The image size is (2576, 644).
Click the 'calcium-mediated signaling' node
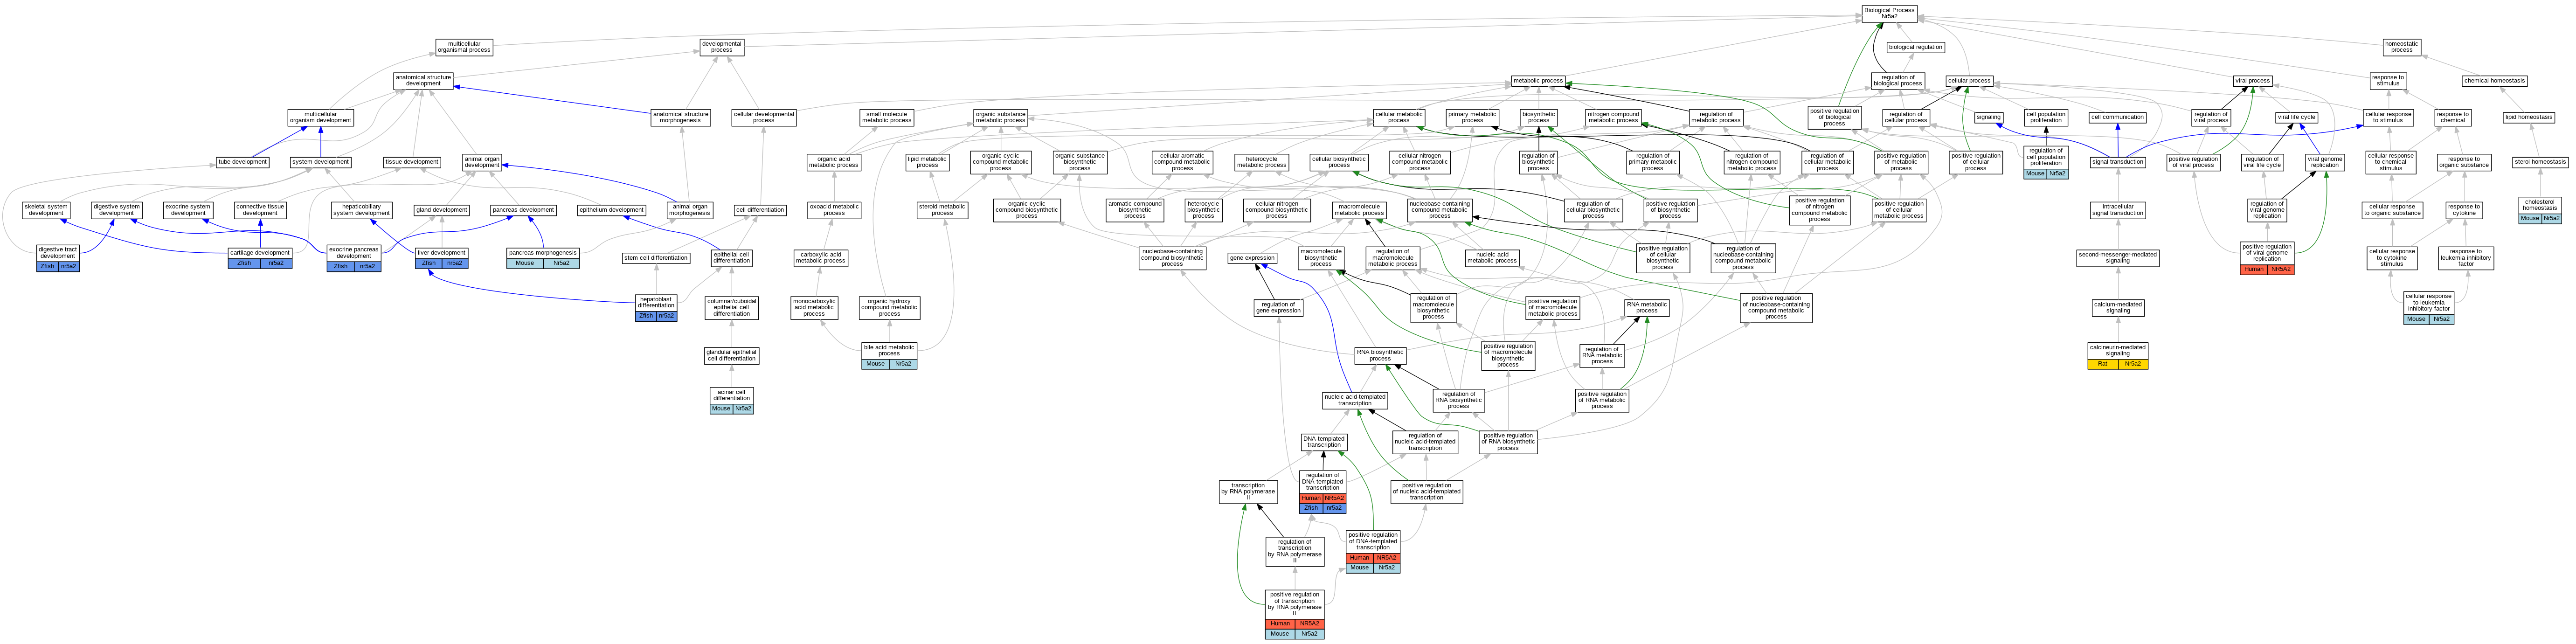click(x=2118, y=308)
